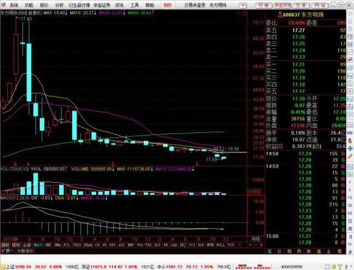Screen dimensions: 354x270
Task: Select the VOL-TDX indicator tab
Action: click(144, 245)
